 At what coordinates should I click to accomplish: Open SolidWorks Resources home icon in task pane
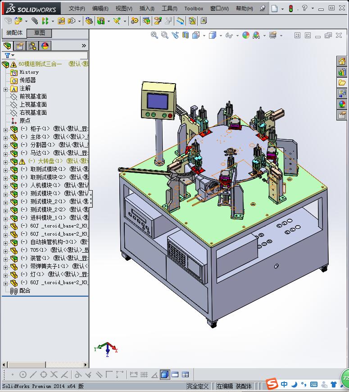[x=342, y=61]
